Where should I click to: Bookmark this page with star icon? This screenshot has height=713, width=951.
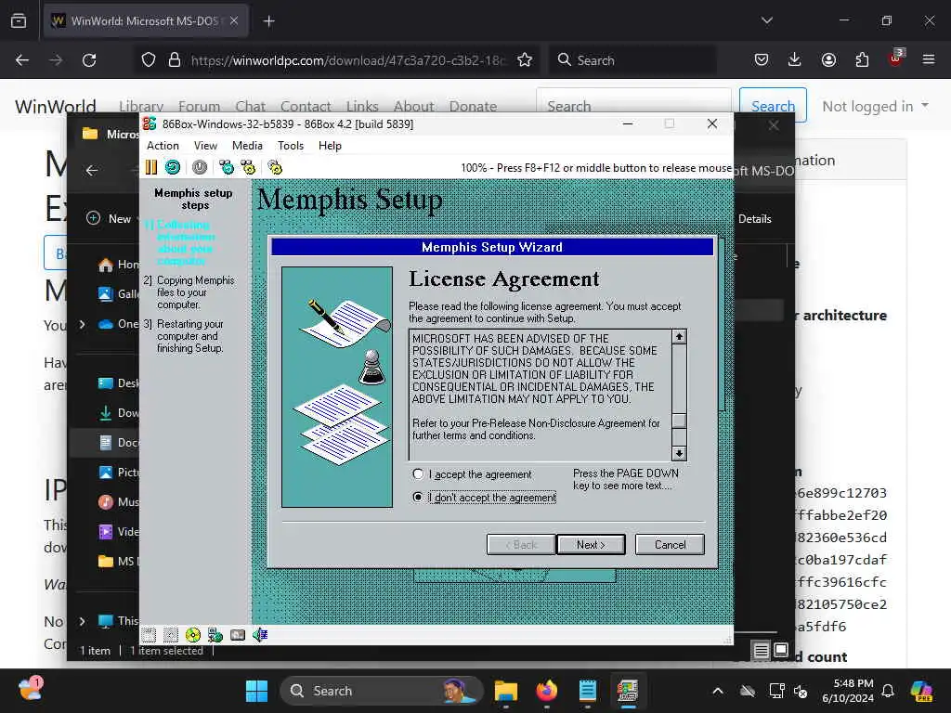pos(525,60)
